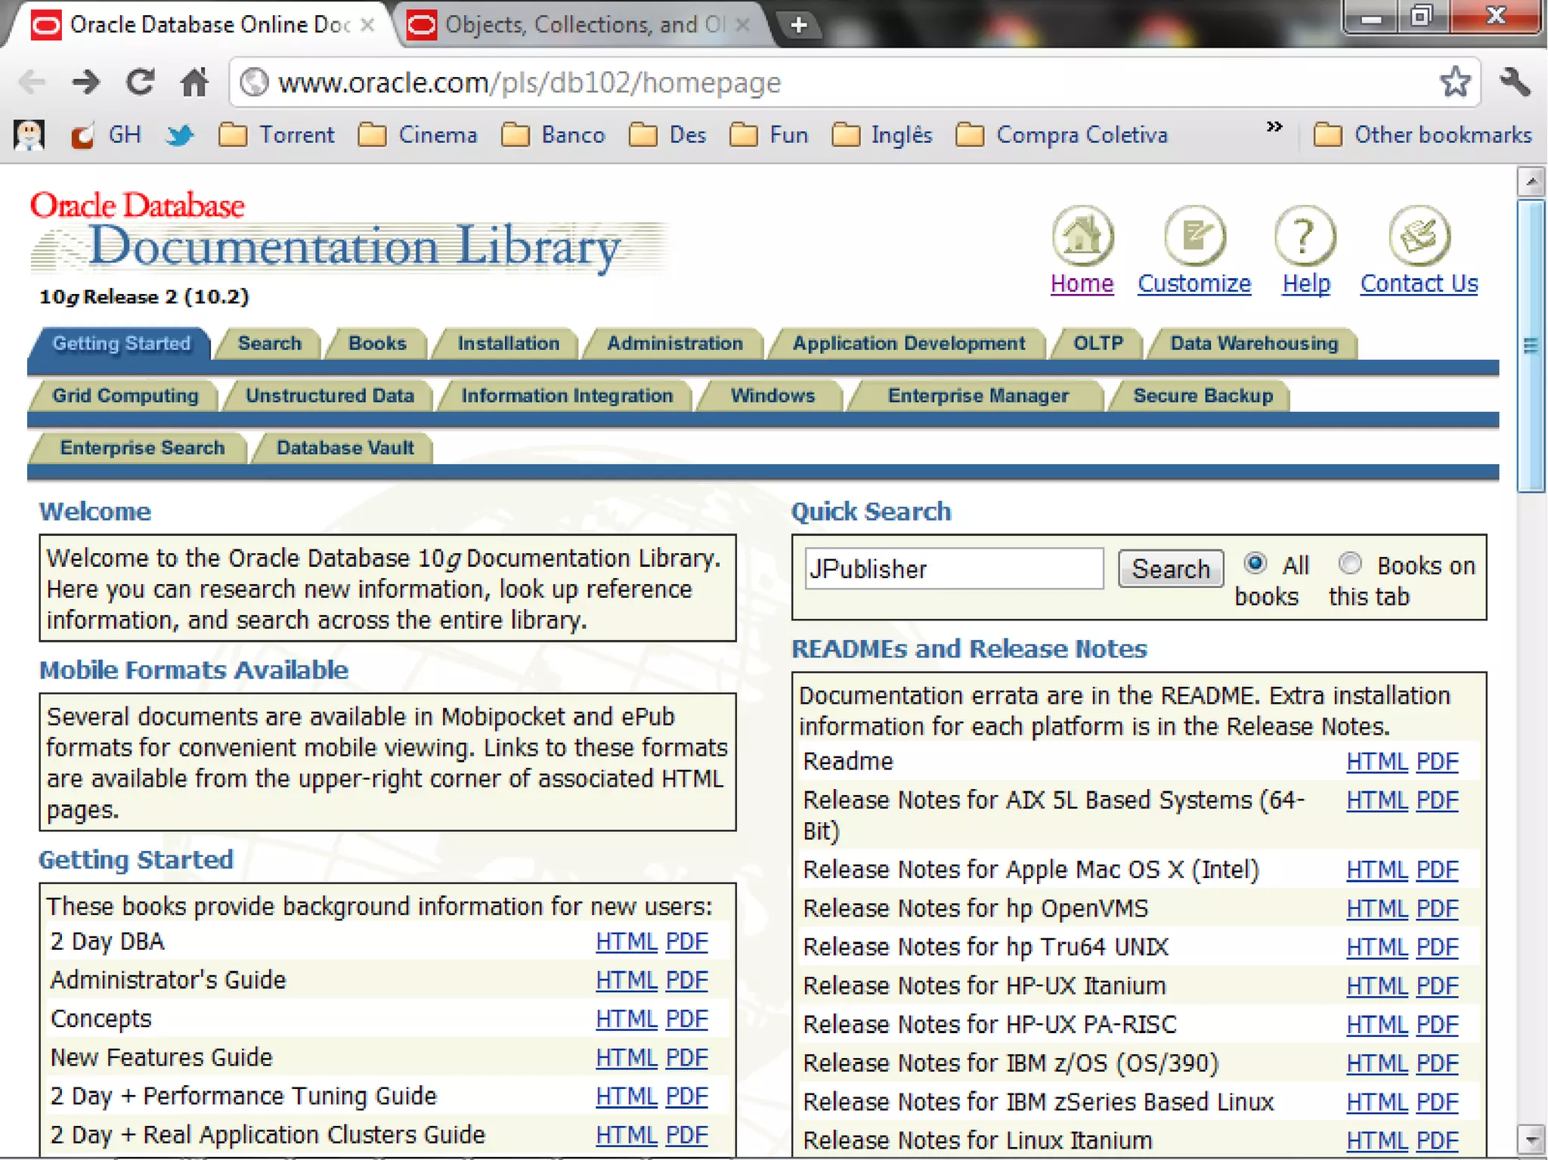Click the Home house icon

1082,235
